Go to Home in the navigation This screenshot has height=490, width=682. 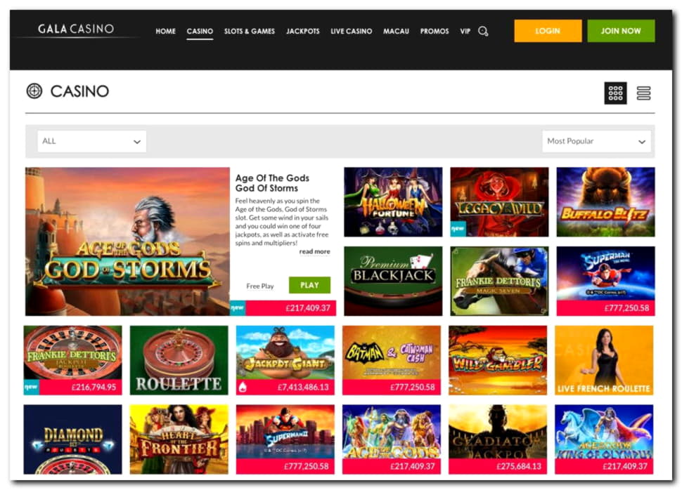pos(166,32)
